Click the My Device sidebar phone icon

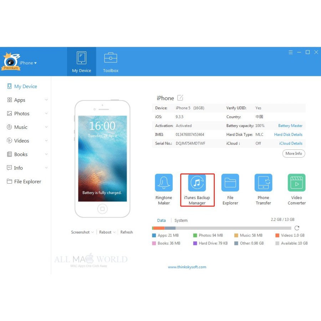click(x=9, y=86)
